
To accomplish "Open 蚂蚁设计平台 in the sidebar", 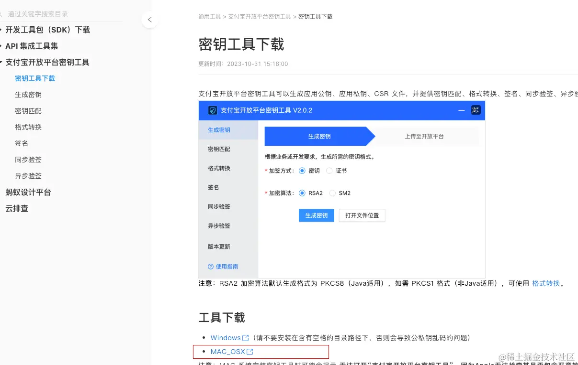I will pyautogui.click(x=28, y=192).
